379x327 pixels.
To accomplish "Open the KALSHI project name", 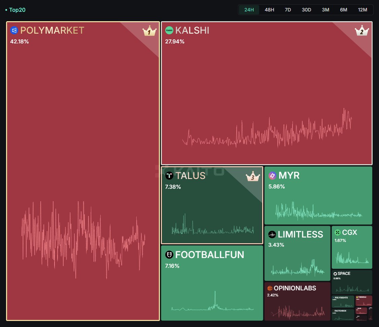I will click(x=192, y=30).
